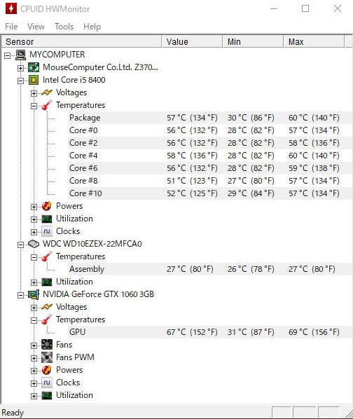Collapse the Intel Core i5 8400 tree node
The height and width of the screenshot is (419, 353).
tap(20, 81)
